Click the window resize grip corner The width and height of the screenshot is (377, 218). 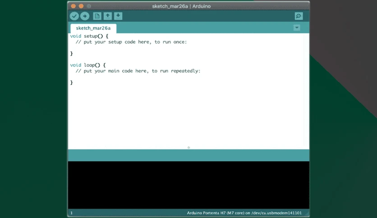tap(307, 213)
